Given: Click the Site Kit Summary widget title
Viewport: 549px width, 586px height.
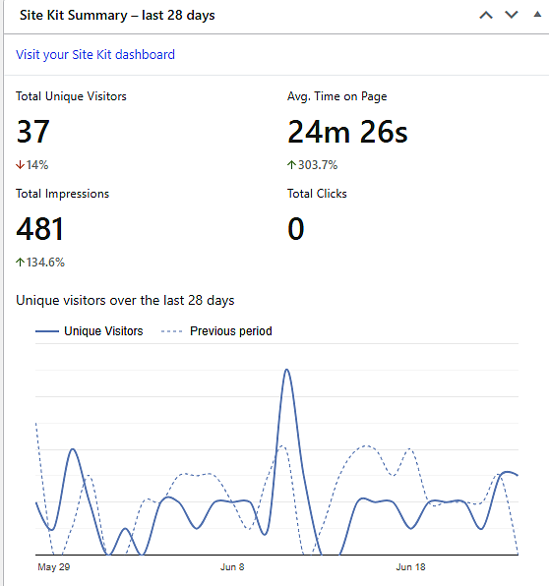Looking at the screenshot, I should tap(117, 16).
